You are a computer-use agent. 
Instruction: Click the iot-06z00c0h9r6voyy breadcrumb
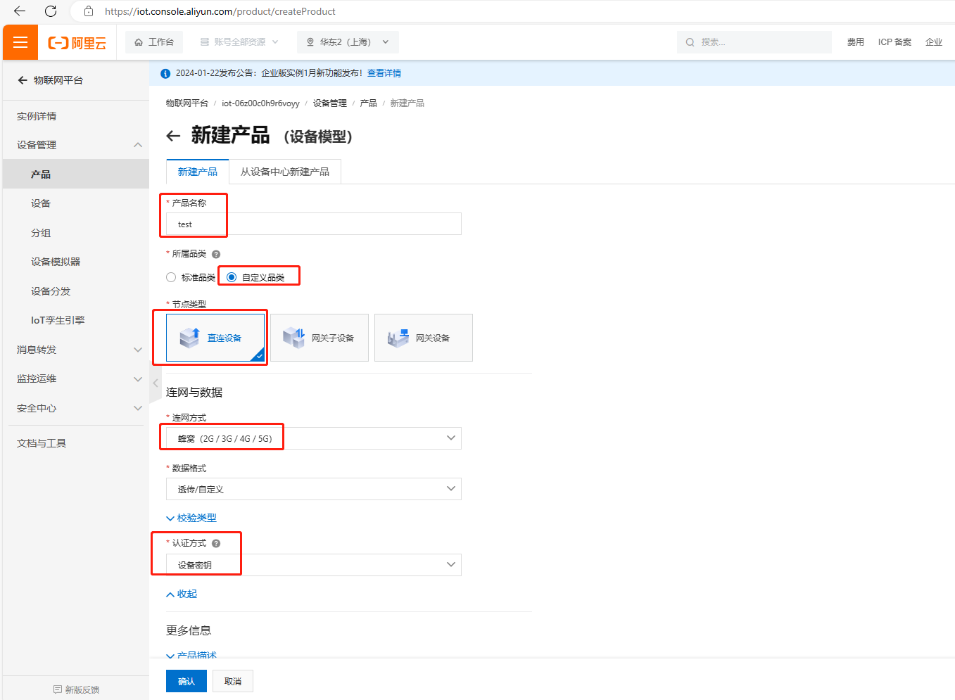(x=260, y=103)
